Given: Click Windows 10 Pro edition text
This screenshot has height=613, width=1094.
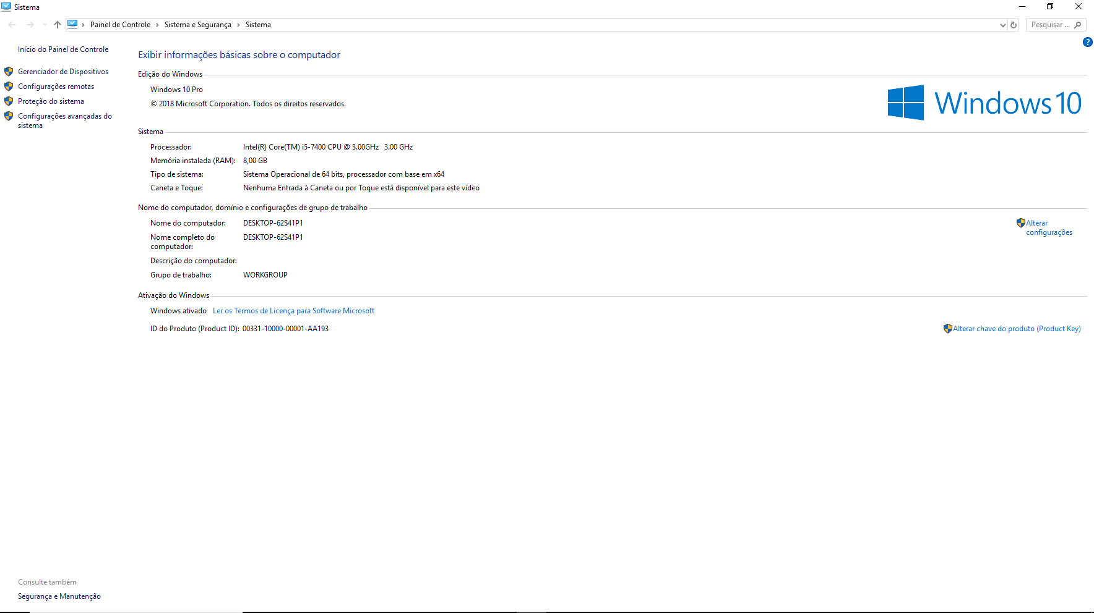Looking at the screenshot, I should tap(176, 90).
